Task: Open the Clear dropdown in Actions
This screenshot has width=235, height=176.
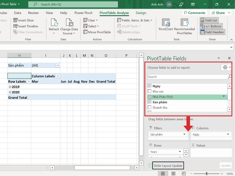Action: pyautogui.click(x=90, y=20)
